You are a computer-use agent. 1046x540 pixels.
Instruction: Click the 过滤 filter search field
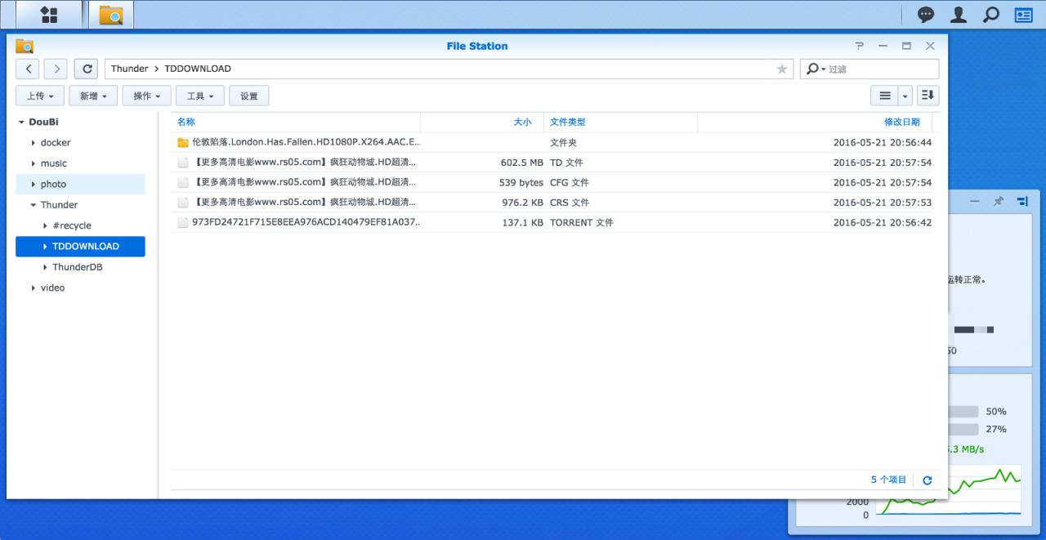click(x=878, y=69)
